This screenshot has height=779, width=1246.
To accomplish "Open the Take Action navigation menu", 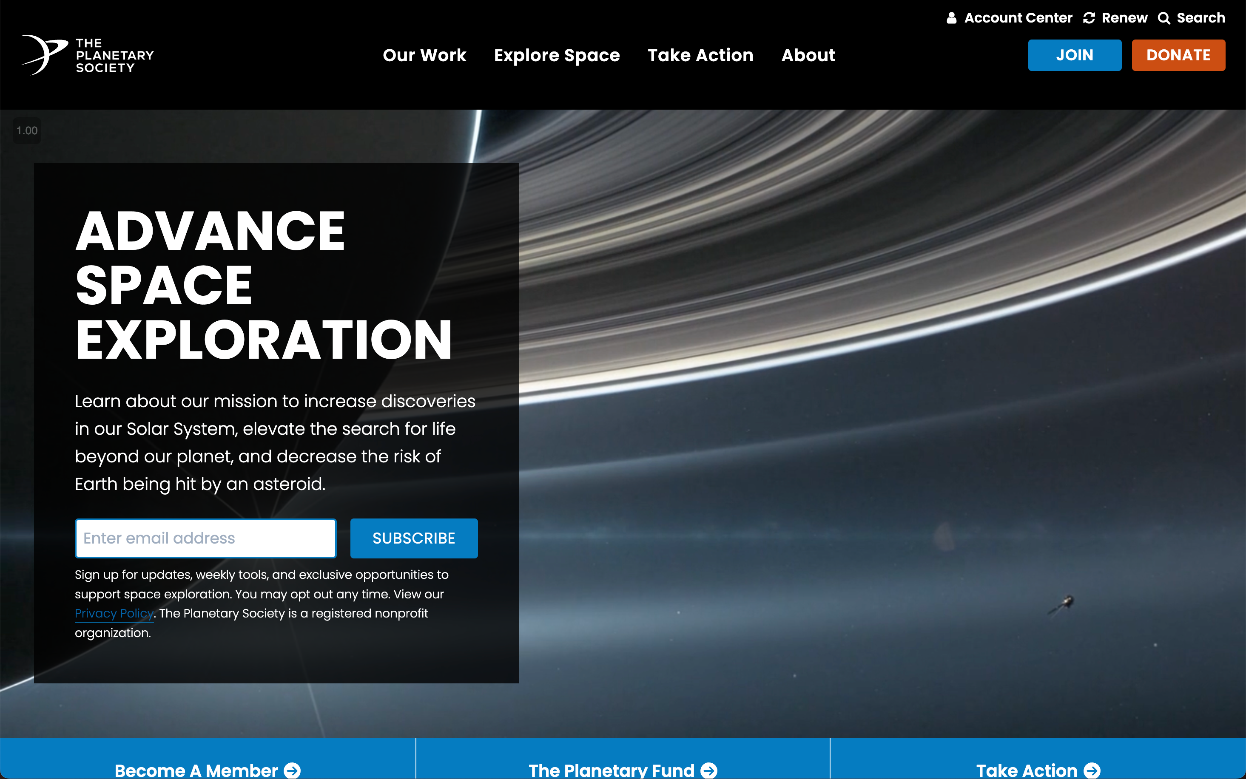I will (700, 55).
